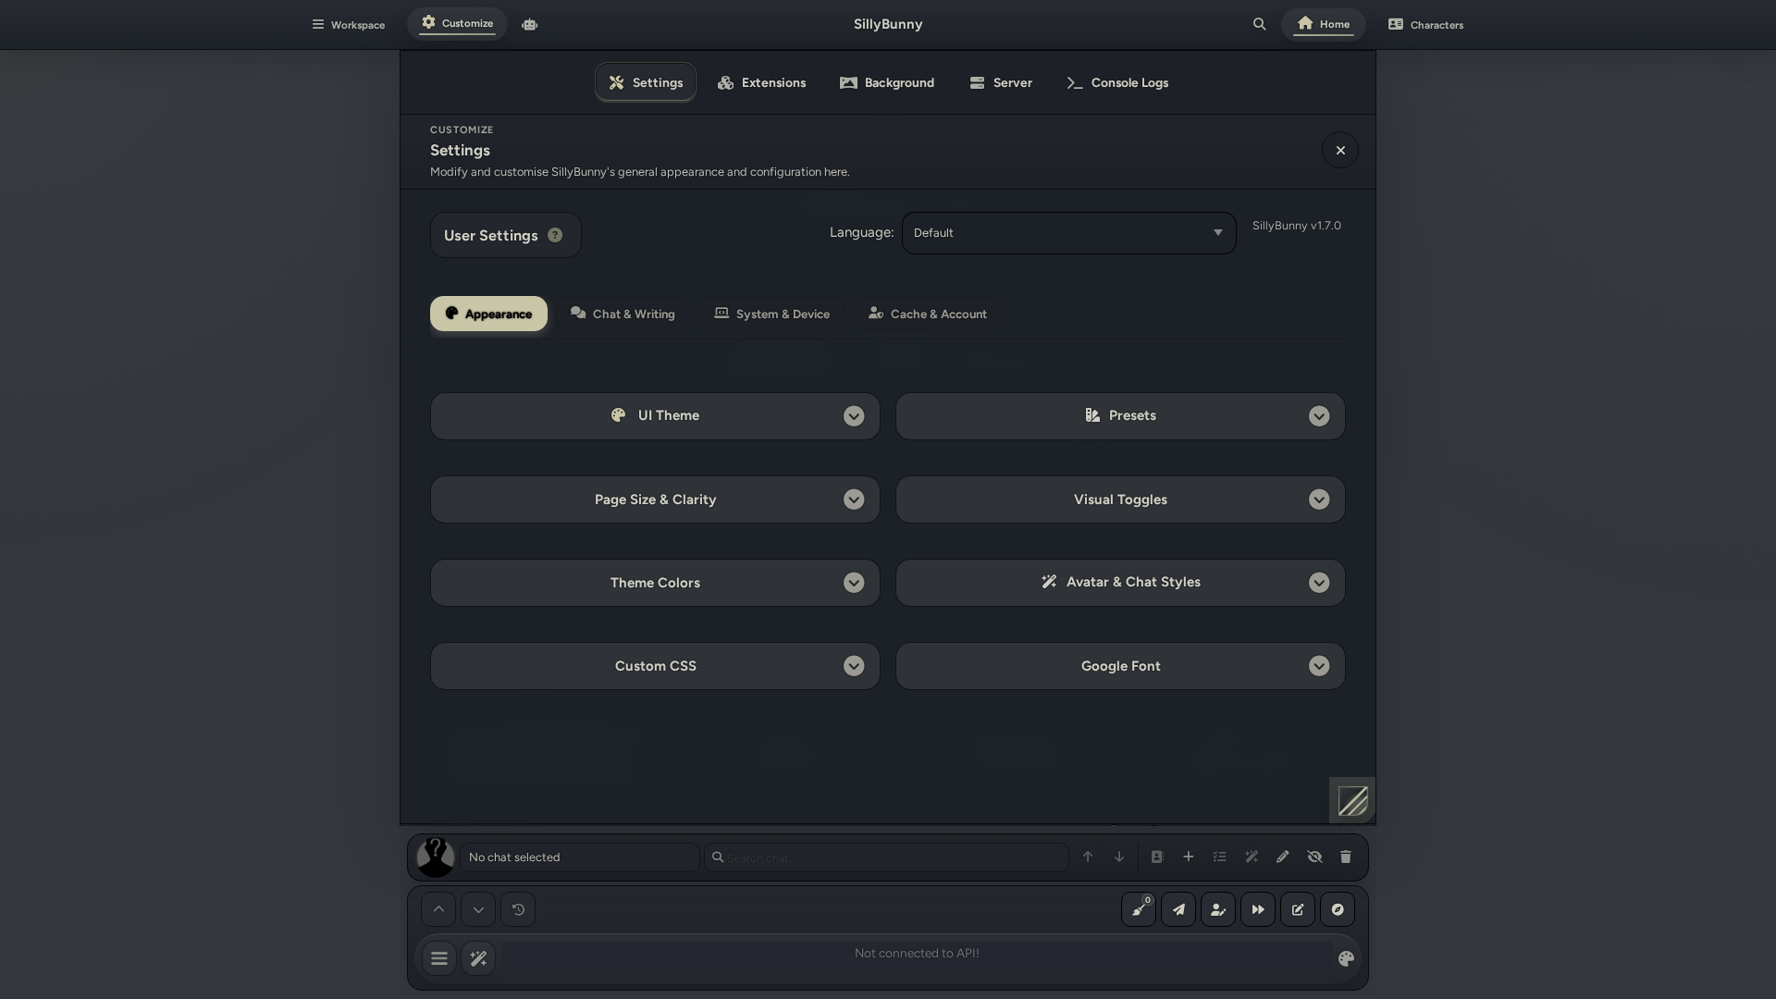
Task: Click the SillyBunny v1.7.0 version text
Action: (1297, 226)
